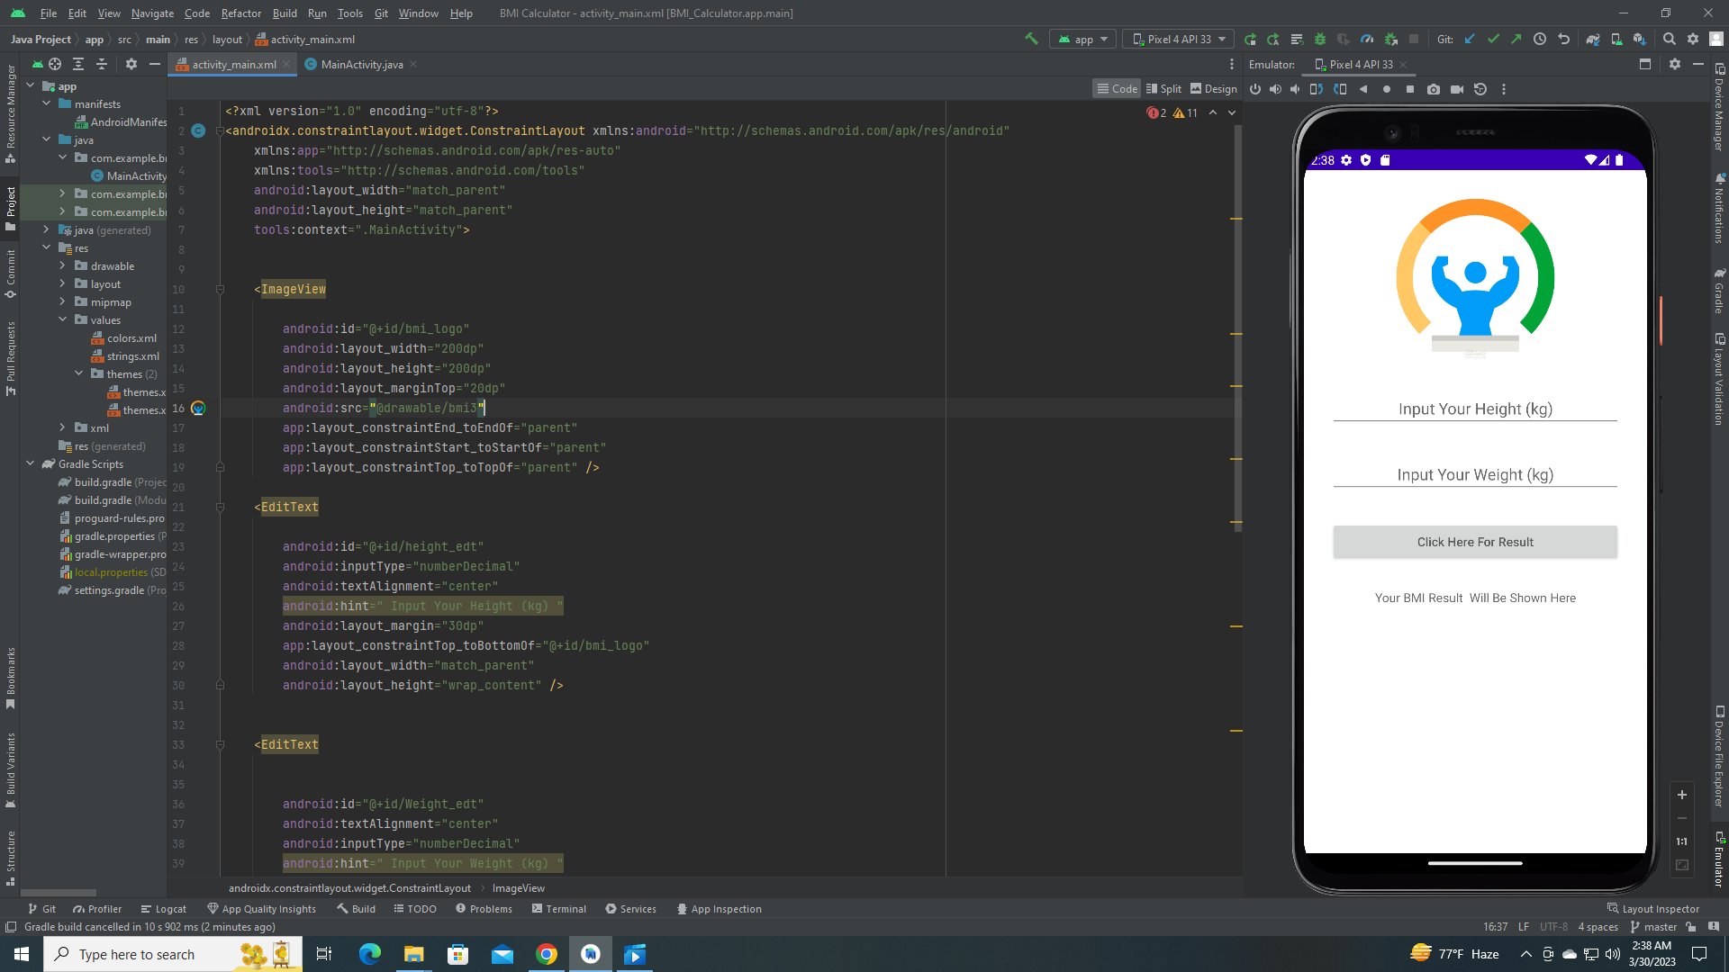Viewport: 1729px width, 972px height.
Task: Open the Profiler gauge icon in toolbar
Action: (x=1367, y=39)
